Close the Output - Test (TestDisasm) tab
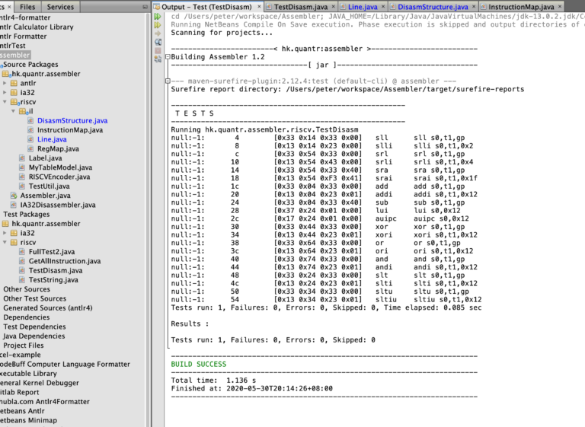 tap(259, 7)
